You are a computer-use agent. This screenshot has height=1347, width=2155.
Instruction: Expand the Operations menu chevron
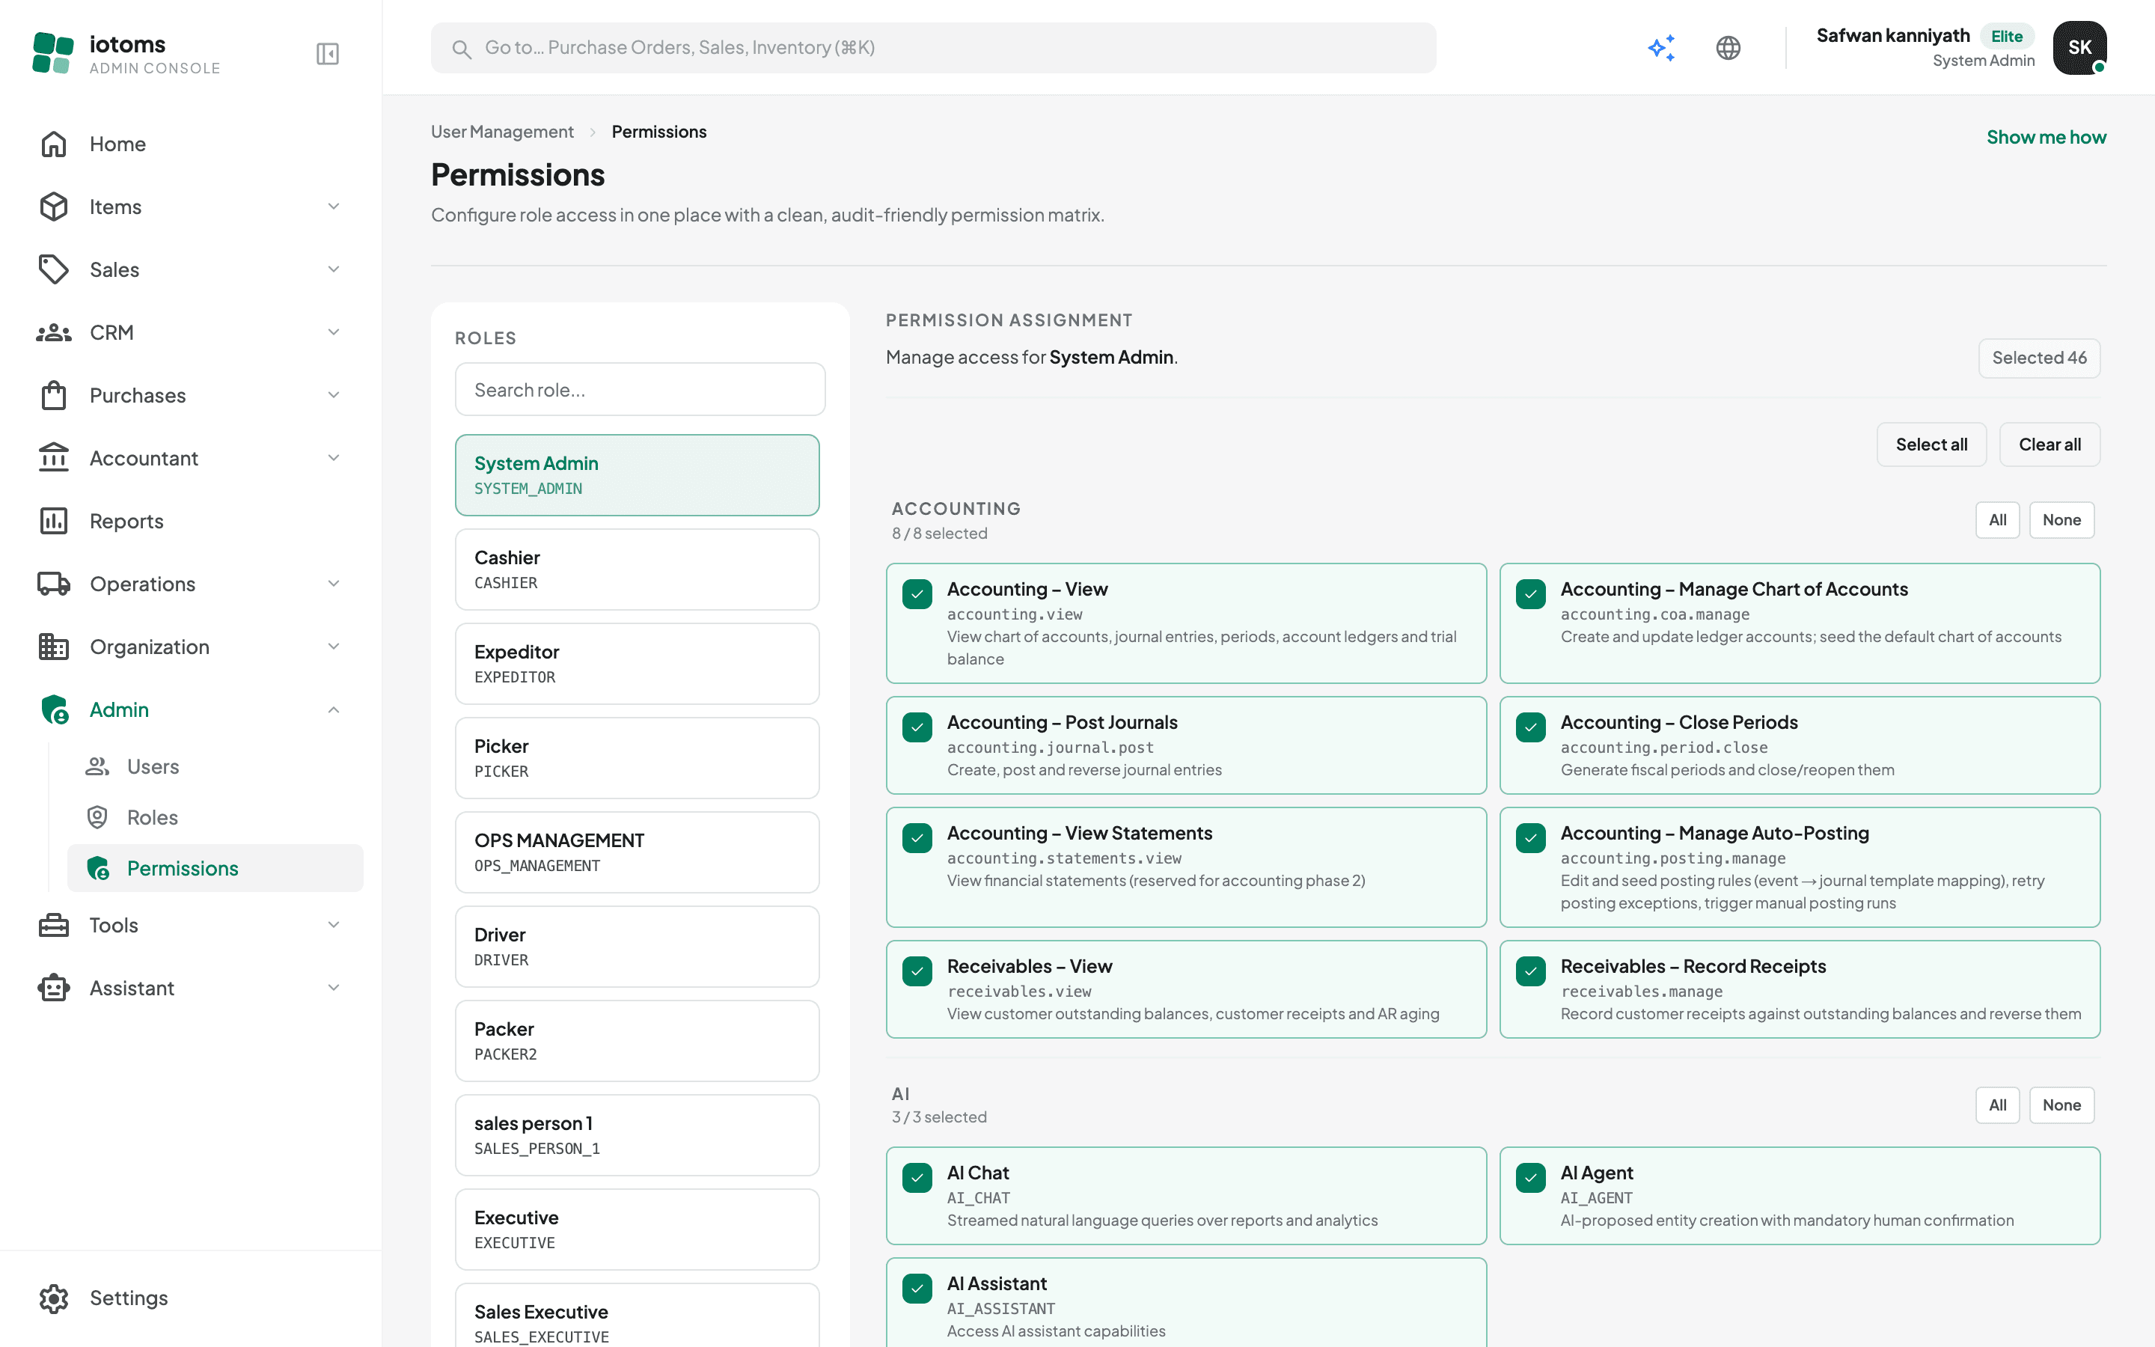[x=334, y=584]
